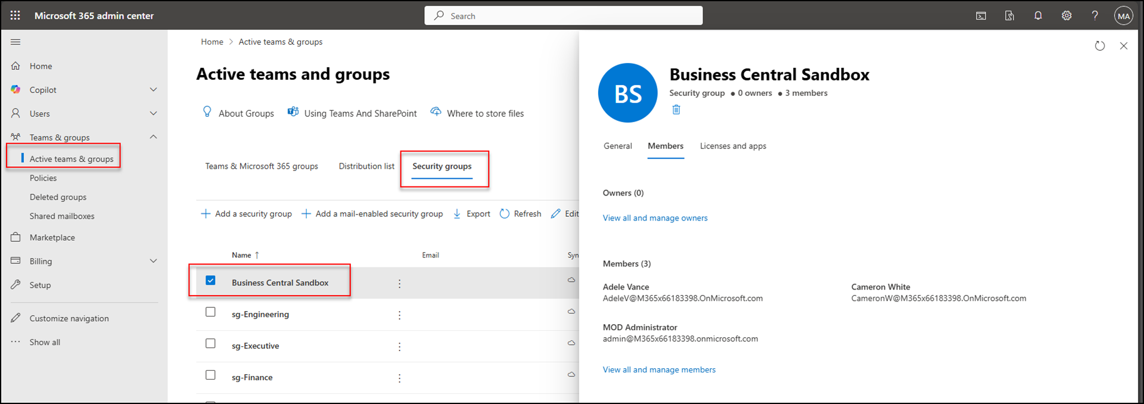
Task: Click the Email column header
Action: [430, 255]
